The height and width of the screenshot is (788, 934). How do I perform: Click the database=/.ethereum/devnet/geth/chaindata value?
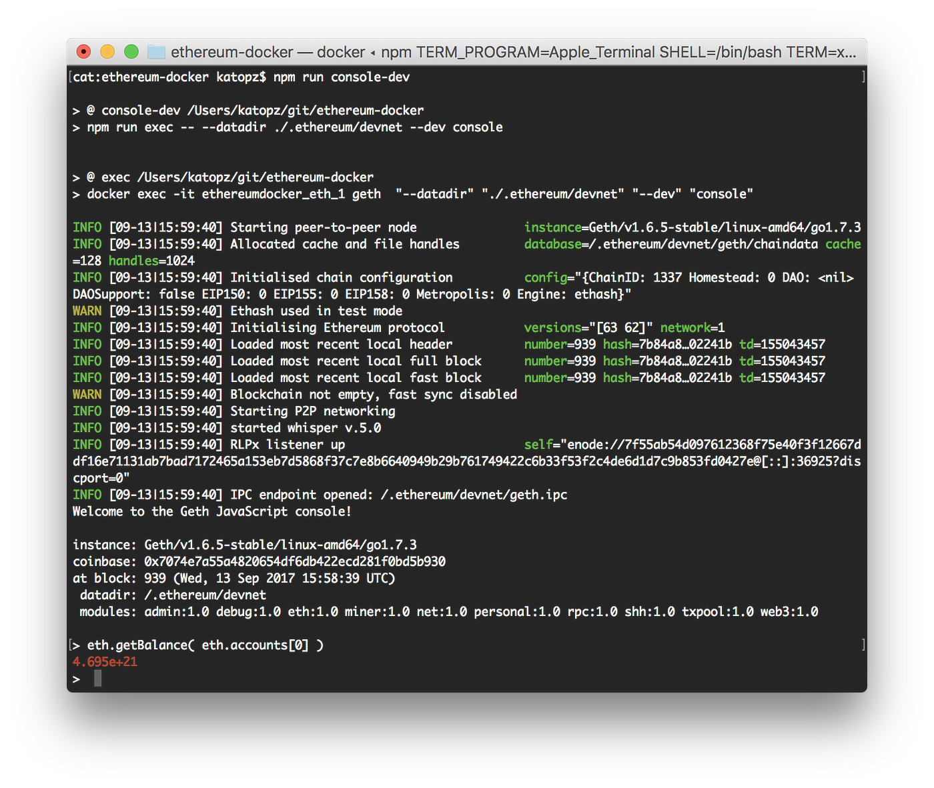tap(671, 244)
